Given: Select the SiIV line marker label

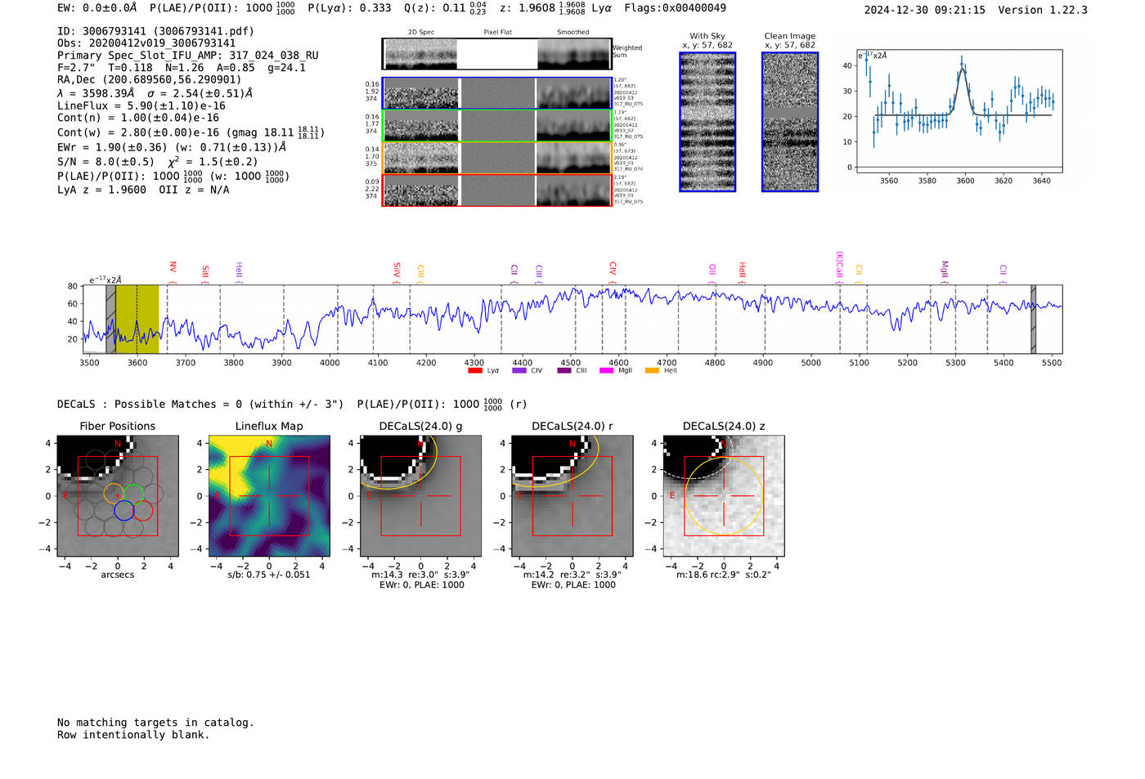Looking at the screenshot, I should coord(397,269).
